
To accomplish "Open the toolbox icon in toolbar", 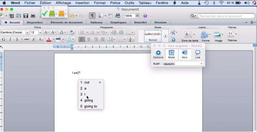I will [x=110, y=16].
